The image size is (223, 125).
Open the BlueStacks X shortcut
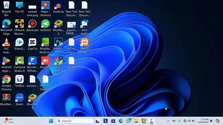[x=32, y=101]
